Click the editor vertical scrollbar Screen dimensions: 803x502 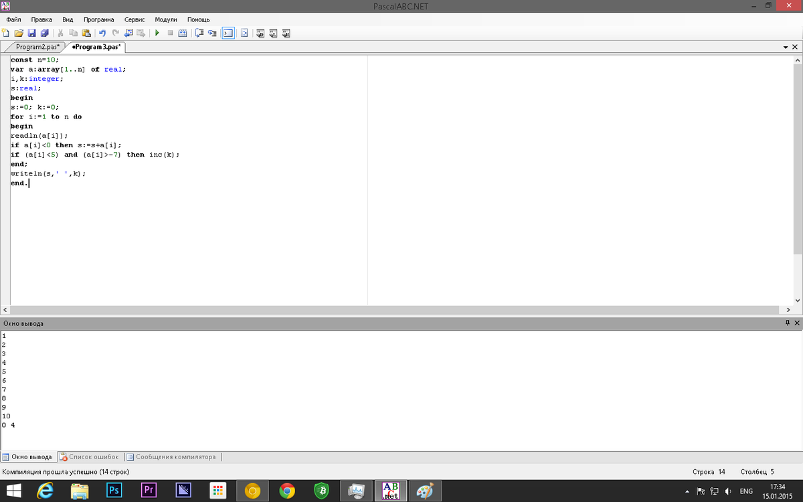797,161
